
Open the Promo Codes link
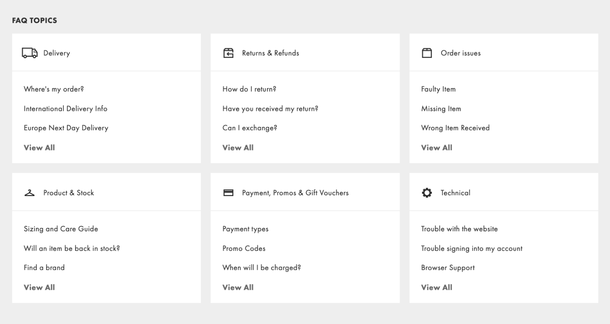tap(244, 248)
